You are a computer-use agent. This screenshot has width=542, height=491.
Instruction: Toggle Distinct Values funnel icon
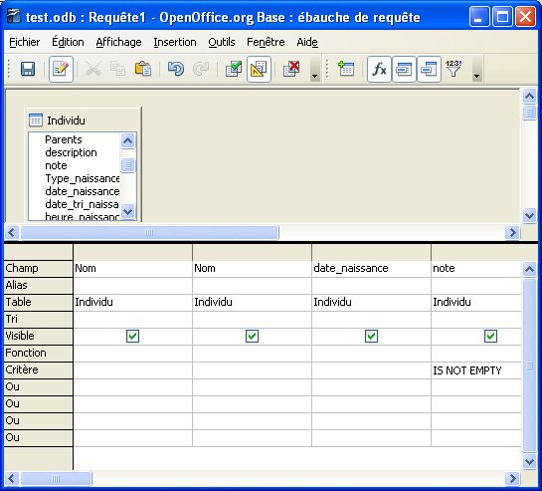pyautogui.click(x=453, y=69)
